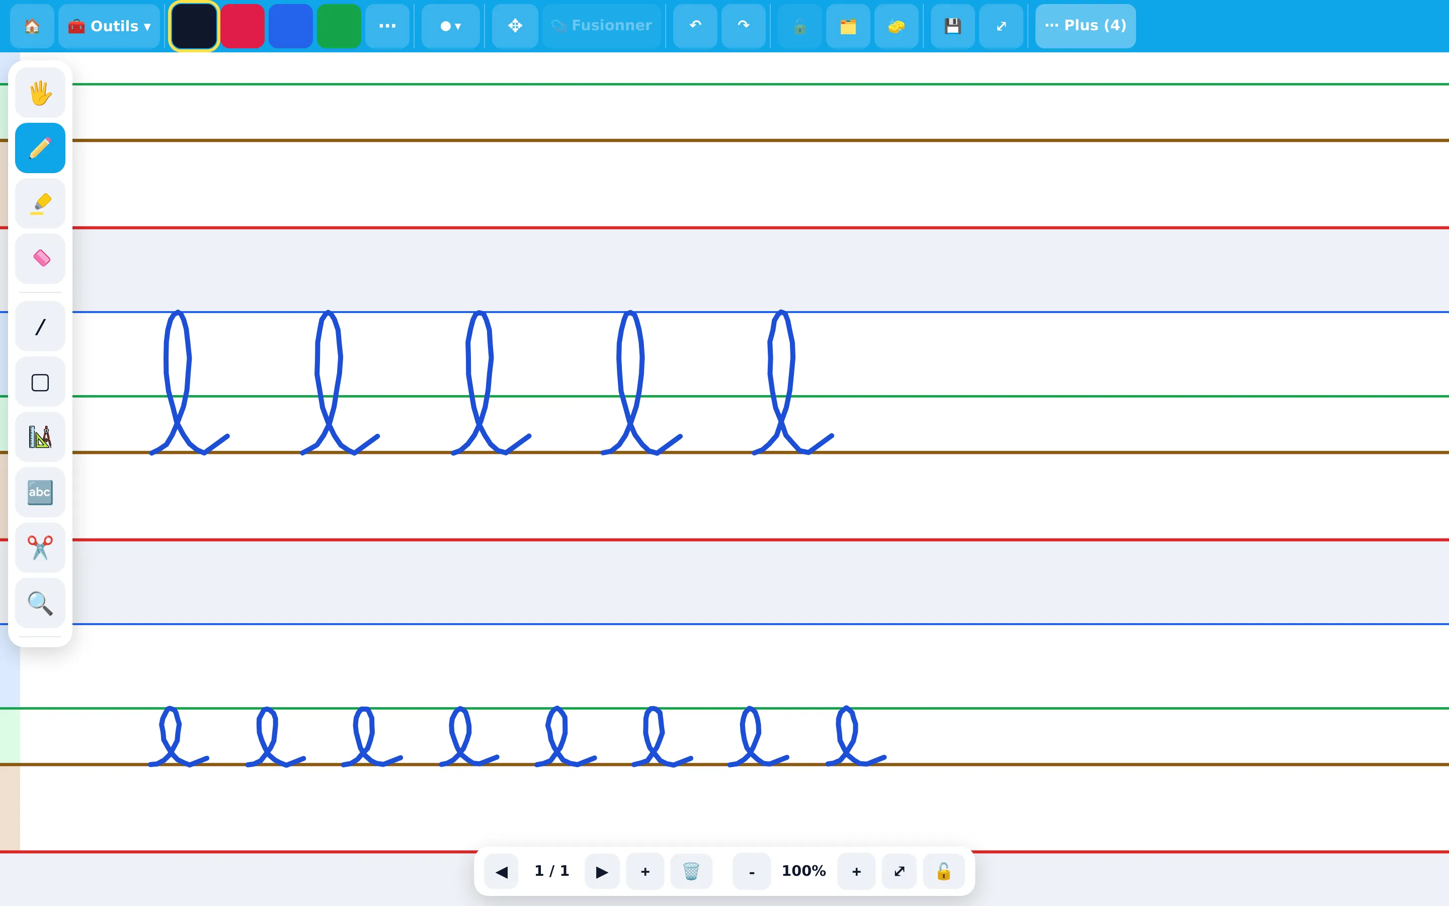Go to the previous page arrow
Image resolution: width=1449 pixels, height=906 pixels.
point(501,871)
